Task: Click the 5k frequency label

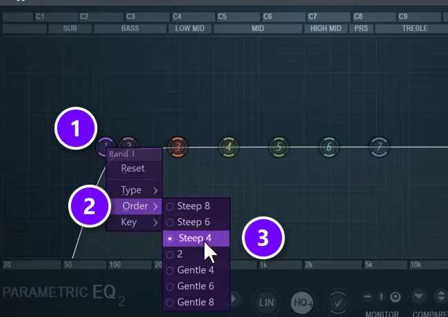Action: pyautogui.click(x=369, y=265)
